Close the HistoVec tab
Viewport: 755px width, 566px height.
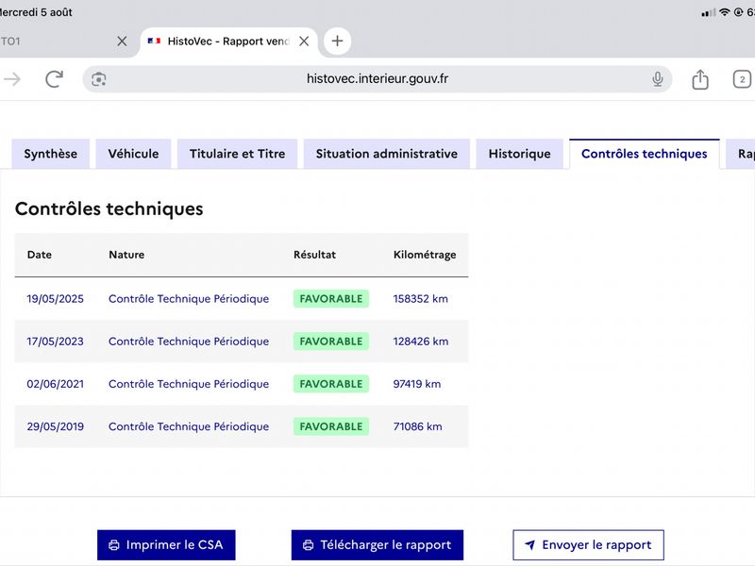pyautogui.click(x=304, y=42)
